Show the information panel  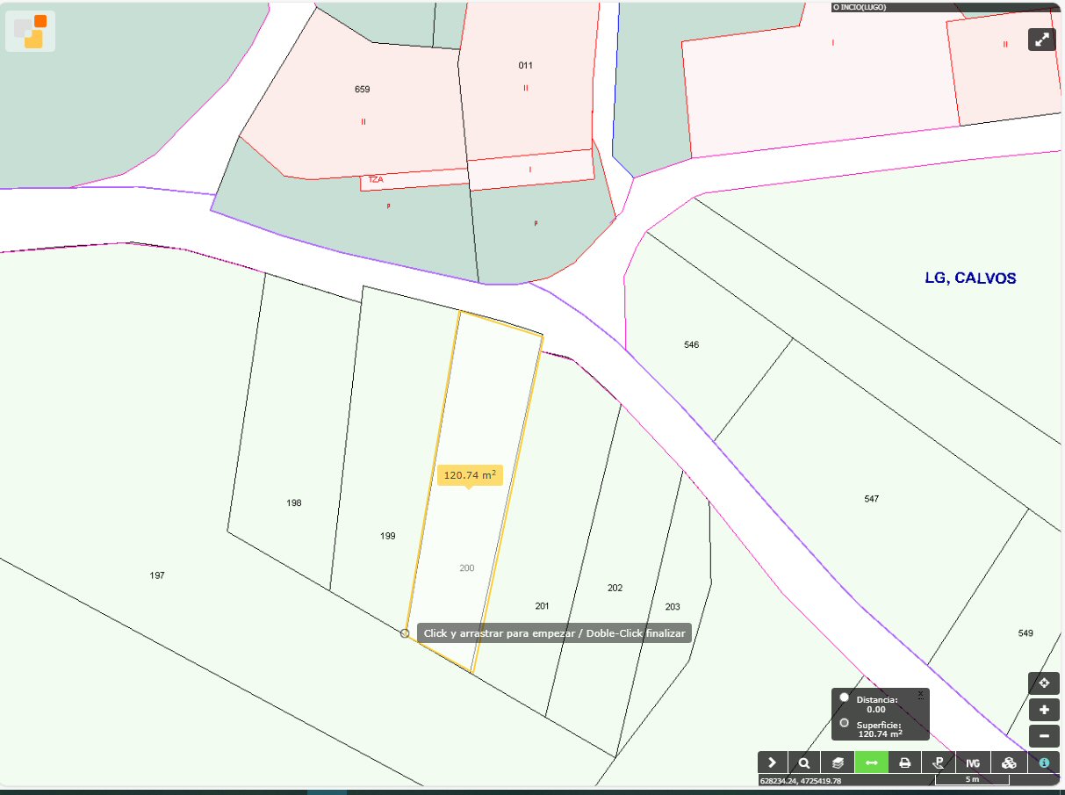(x=1044, y=762)
